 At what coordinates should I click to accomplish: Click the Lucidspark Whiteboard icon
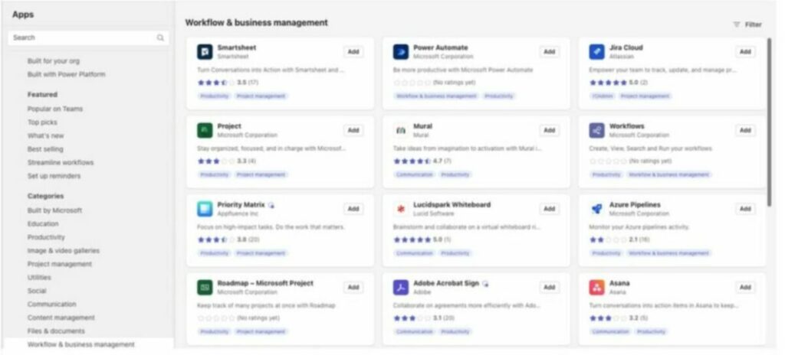click(x=400, y=209)
